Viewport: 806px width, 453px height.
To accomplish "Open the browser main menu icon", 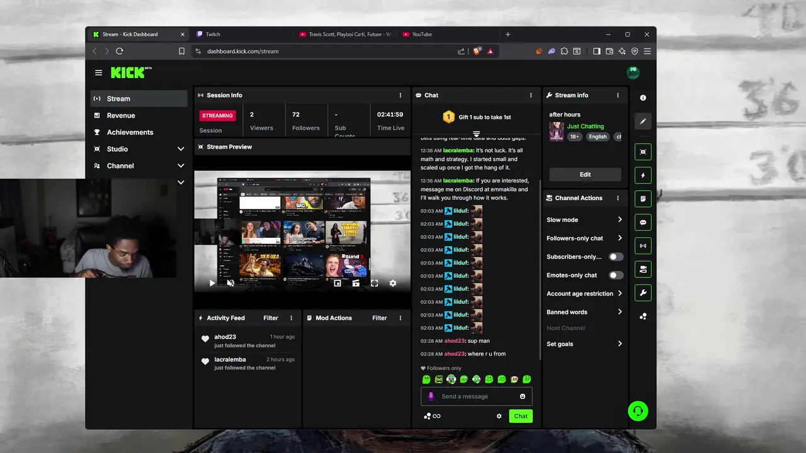I will point(647,51).
